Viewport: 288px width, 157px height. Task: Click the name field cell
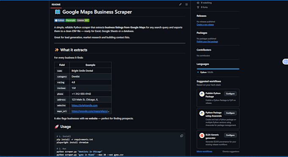click(62, 71)
